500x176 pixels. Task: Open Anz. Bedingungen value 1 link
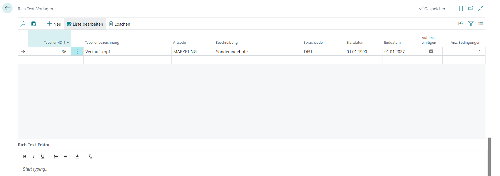point(480,52)
